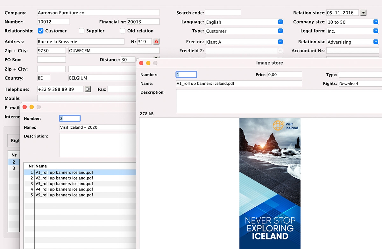Close the Visit Iceland - 2020 window
The image size is (382, 249).
pyautogui.click(x=25, y=107)
